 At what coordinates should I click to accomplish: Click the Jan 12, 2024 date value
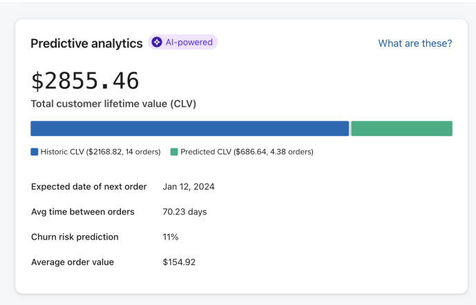[x=189, y=186]
